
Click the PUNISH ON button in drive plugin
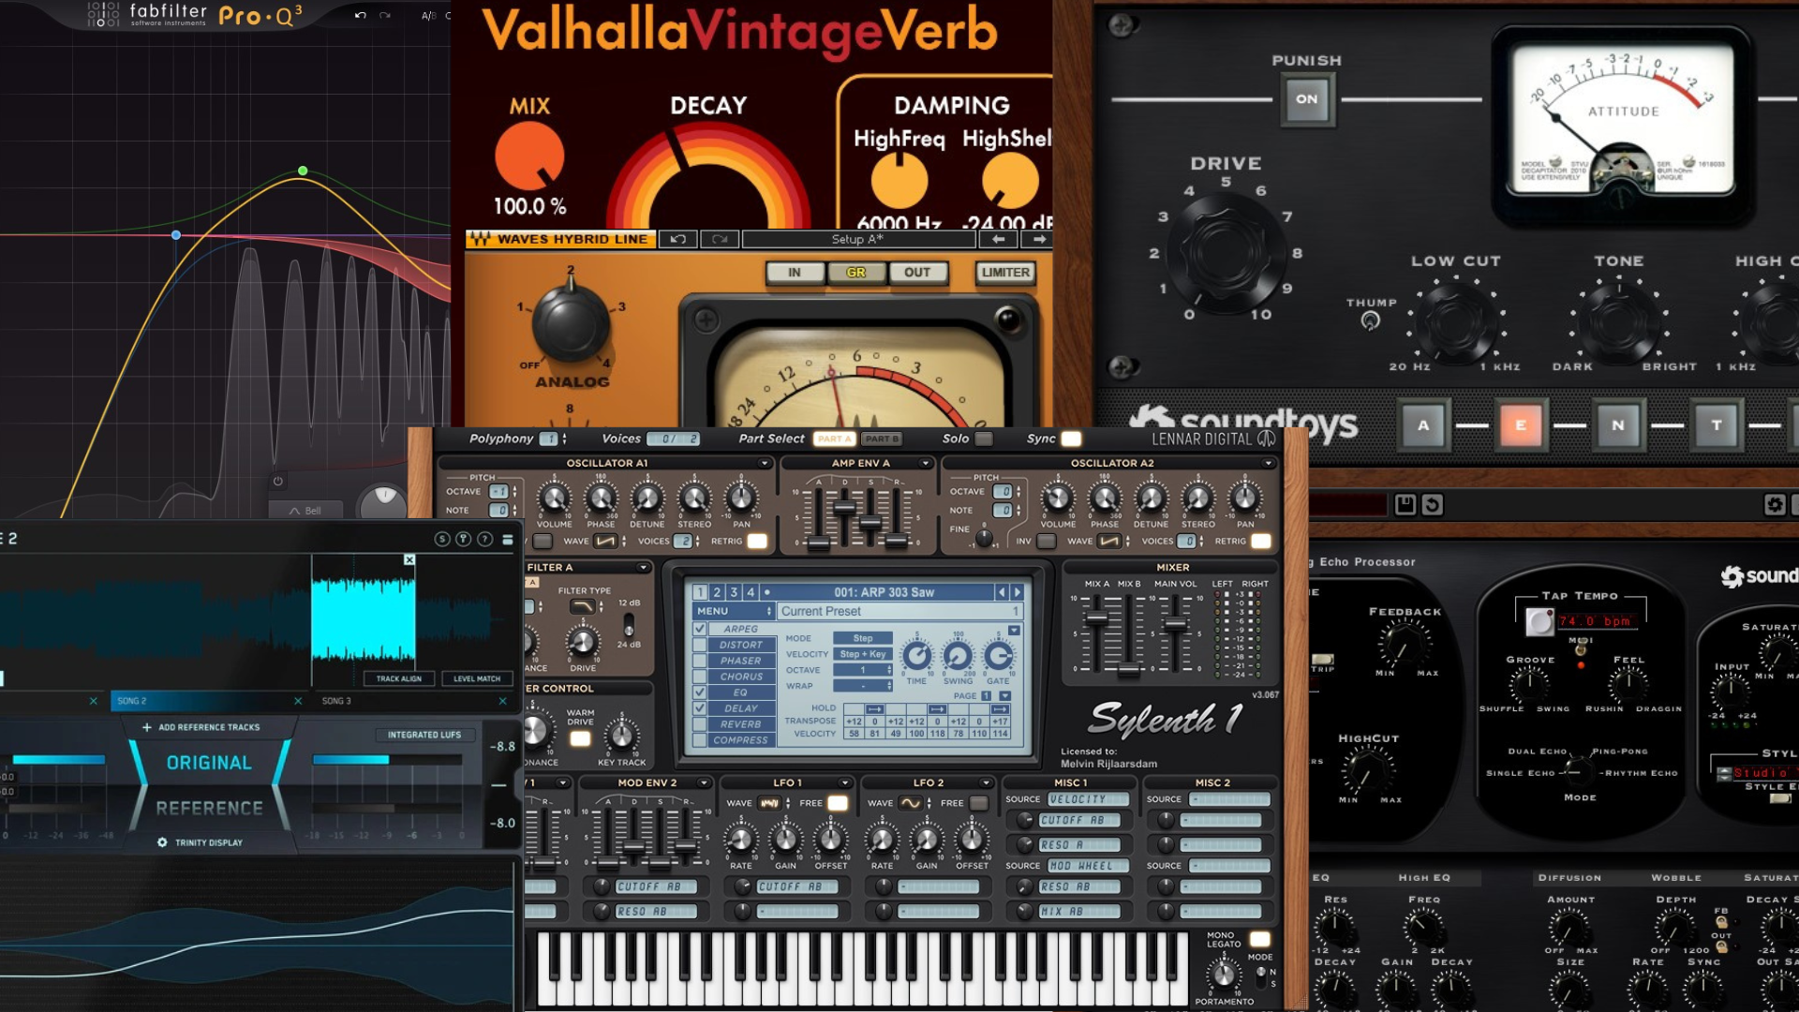point(1306,97)
